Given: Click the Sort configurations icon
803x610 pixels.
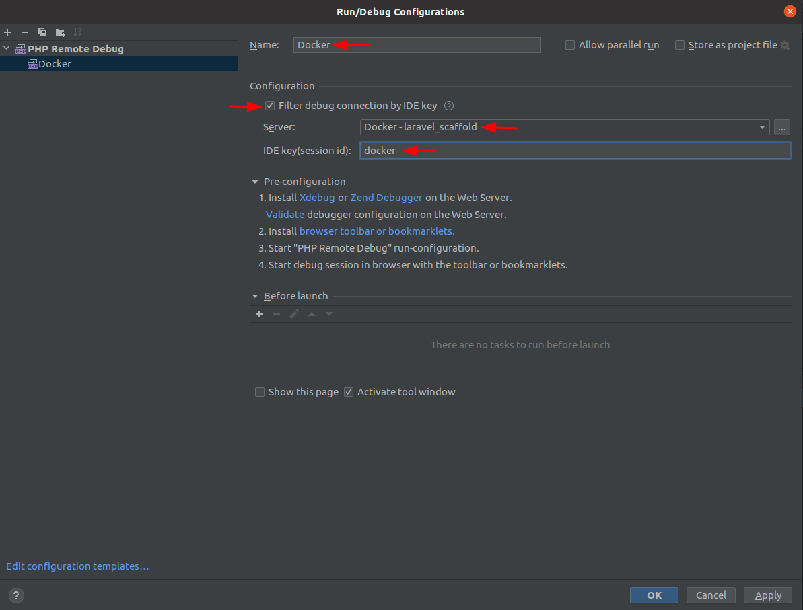Looking at the screenshot, I should point(77,32).
